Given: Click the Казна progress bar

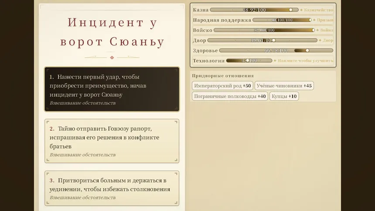Looking at the screenshot, I should click(254, 10).
